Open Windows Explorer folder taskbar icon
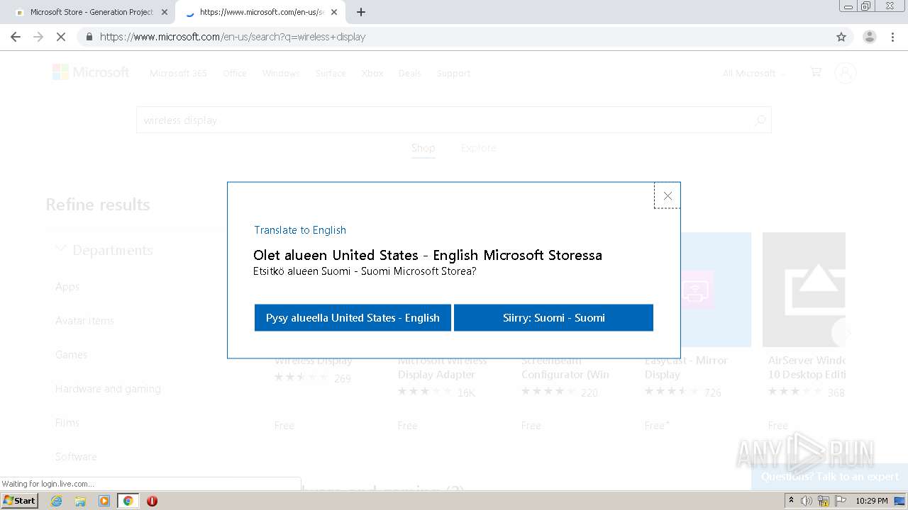The height and width of the screenshot is (510, 908). pyautogui.click(x=80, y=501)
